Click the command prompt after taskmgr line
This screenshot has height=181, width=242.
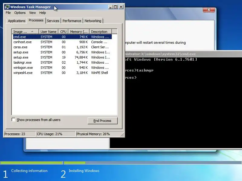(x=131, y=78)
